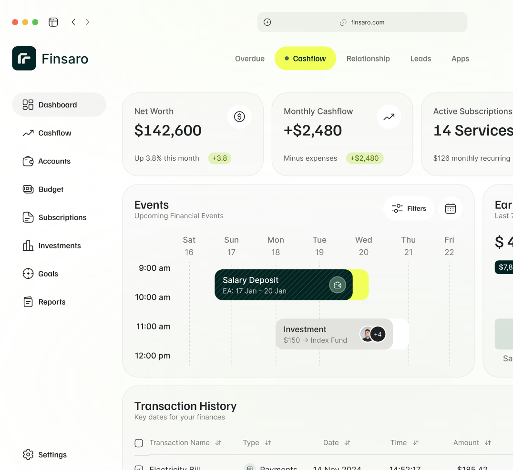Toggle the select-all checkbox in Transaction History

click(139, 443)
